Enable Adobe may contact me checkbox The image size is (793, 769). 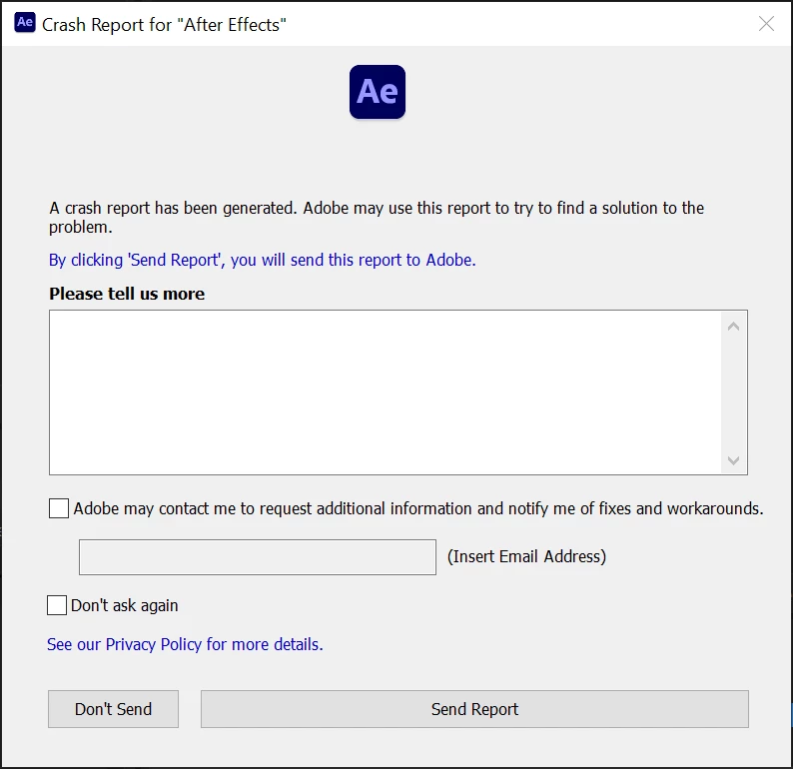(59, 508)
